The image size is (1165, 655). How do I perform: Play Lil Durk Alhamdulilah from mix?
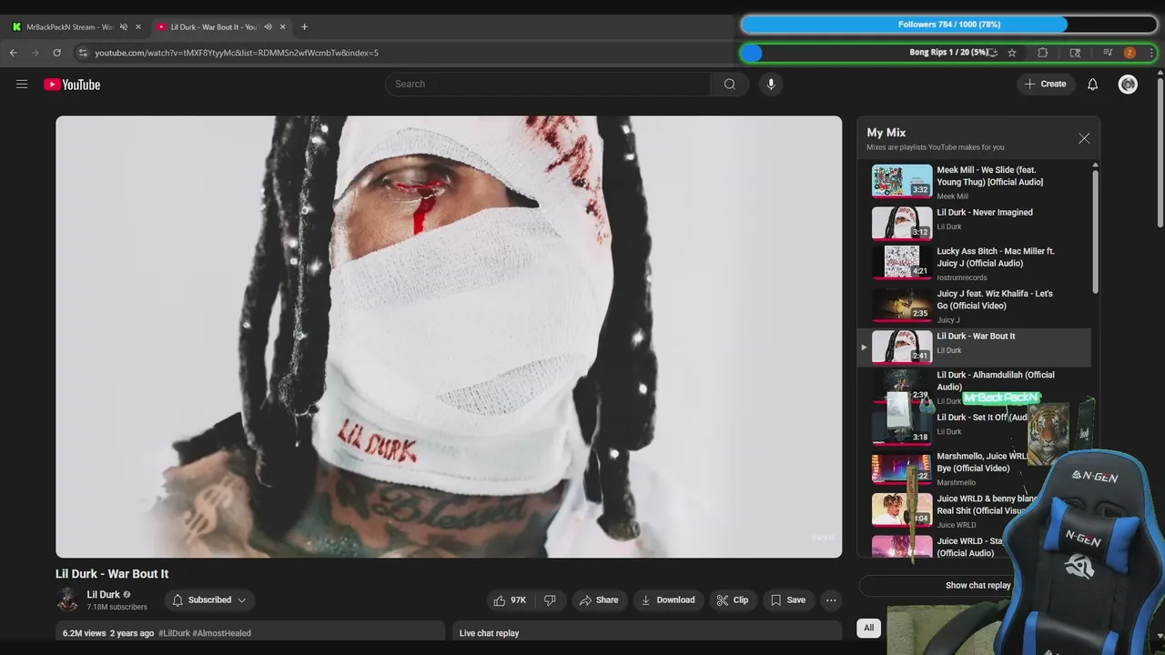click(x=975, y=387)
